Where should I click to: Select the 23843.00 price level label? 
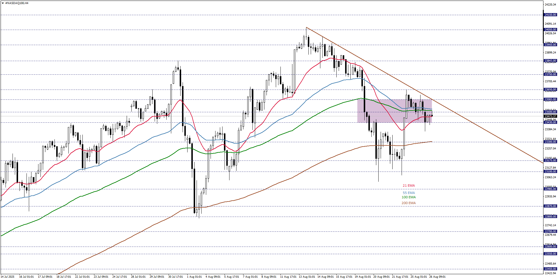550,61
